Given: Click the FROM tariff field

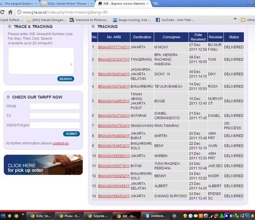Looking at the screenshot, I should point(55,106).
